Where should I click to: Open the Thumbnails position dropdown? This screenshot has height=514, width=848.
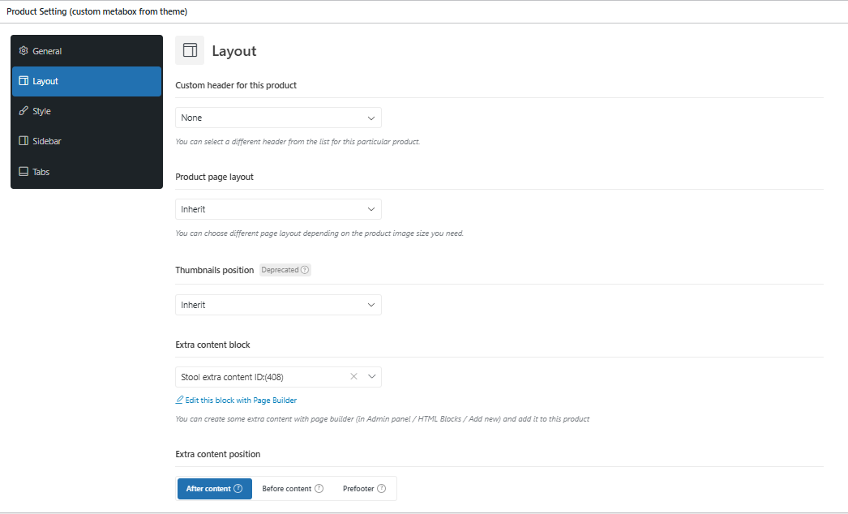point(278,305)
